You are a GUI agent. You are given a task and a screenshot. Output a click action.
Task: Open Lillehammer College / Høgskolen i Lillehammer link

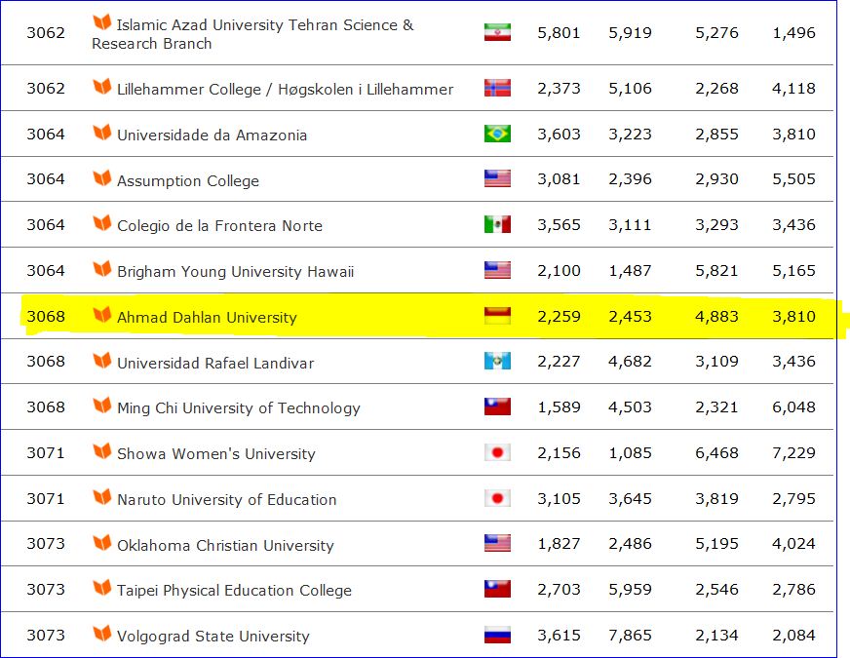(286, 90)
